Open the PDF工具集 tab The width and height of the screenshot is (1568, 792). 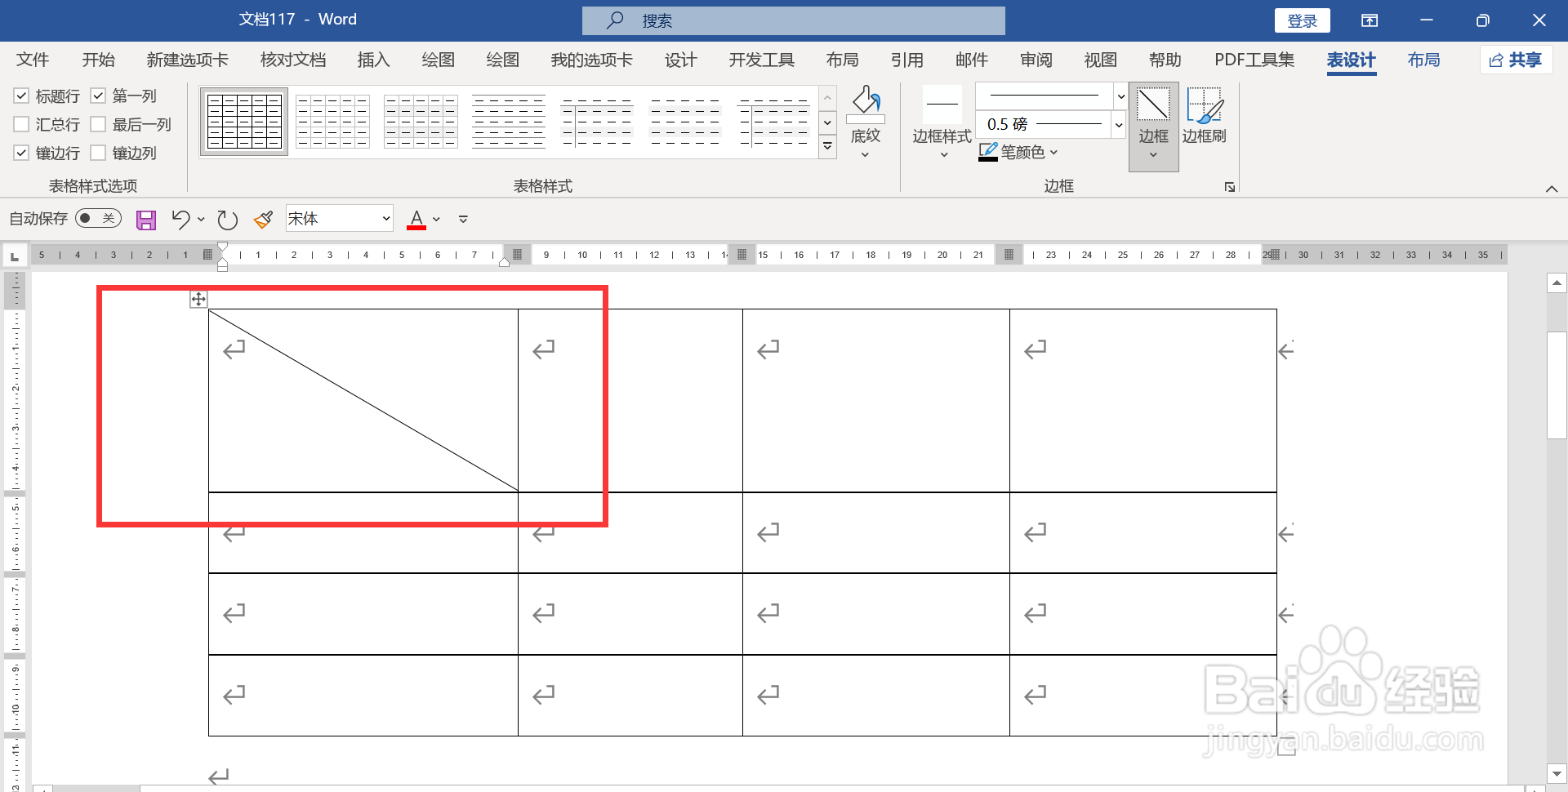click(1254, 60)
